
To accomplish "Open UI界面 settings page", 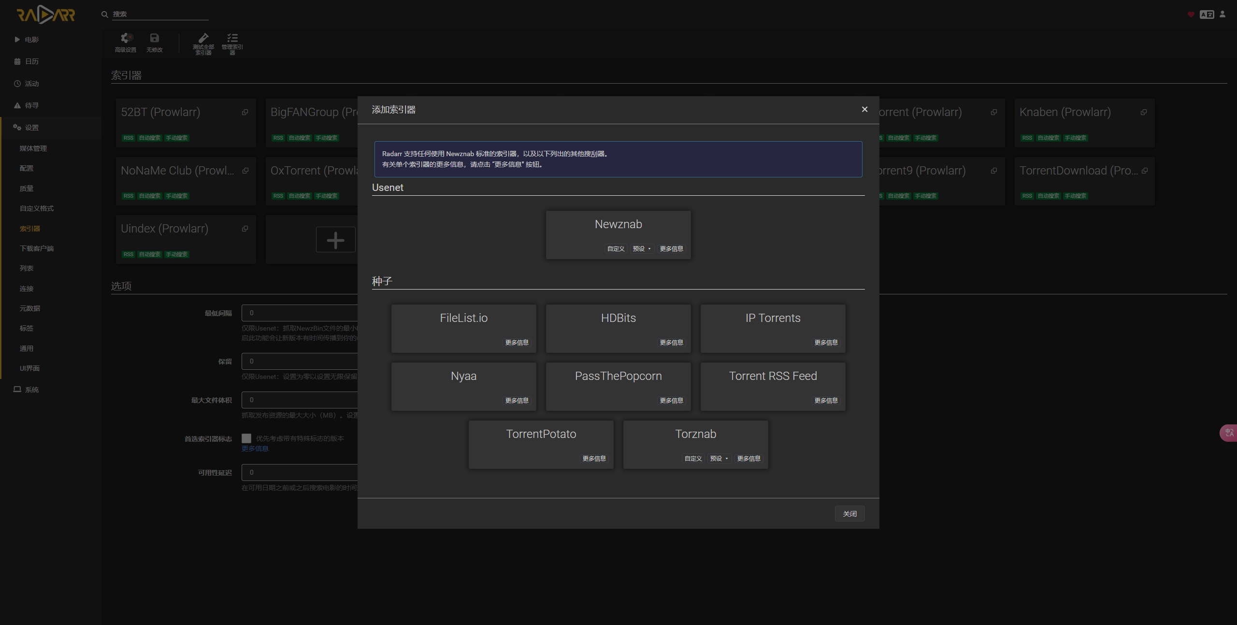I will (30, 368).
